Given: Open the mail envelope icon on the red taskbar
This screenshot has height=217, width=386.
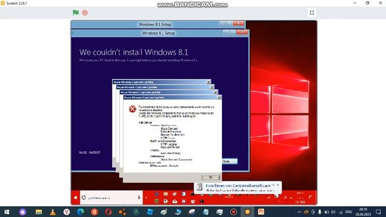Looking at the screenshot, I should point(175,201).
